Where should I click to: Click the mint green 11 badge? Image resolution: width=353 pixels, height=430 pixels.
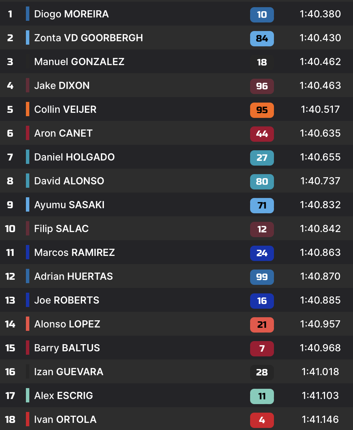[x=262, y=396]
